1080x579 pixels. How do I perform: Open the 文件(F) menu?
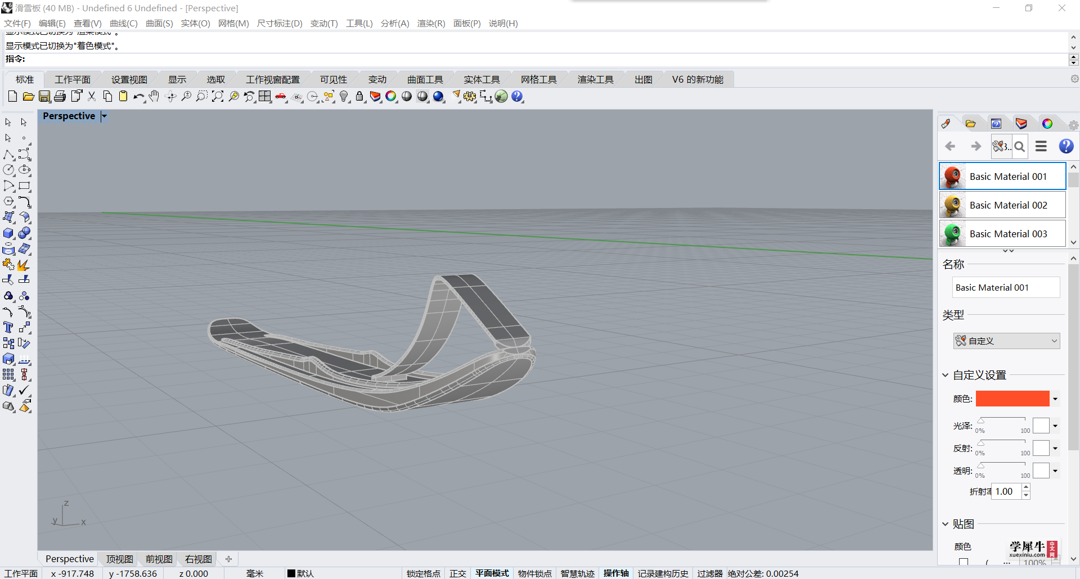pyautogui.click(x=17, y=24)
